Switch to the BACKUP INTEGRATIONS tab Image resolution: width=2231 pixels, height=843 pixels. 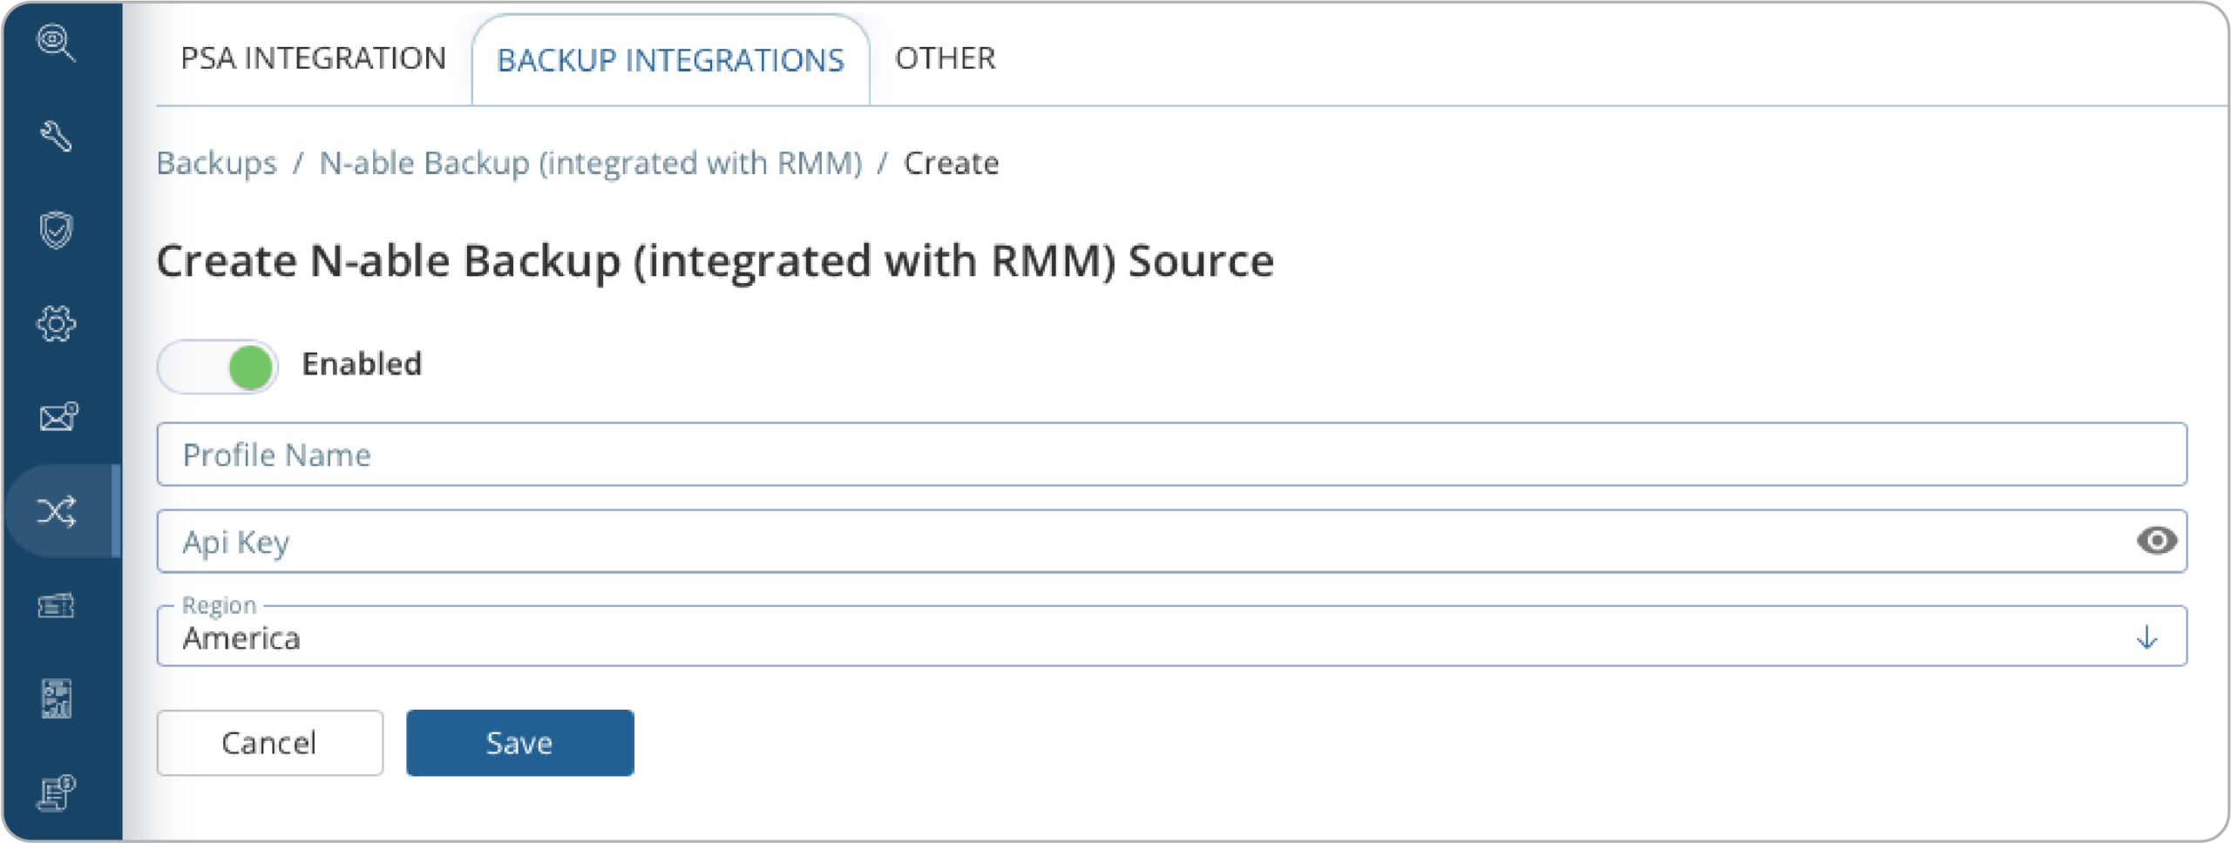(x=670, y=60)
